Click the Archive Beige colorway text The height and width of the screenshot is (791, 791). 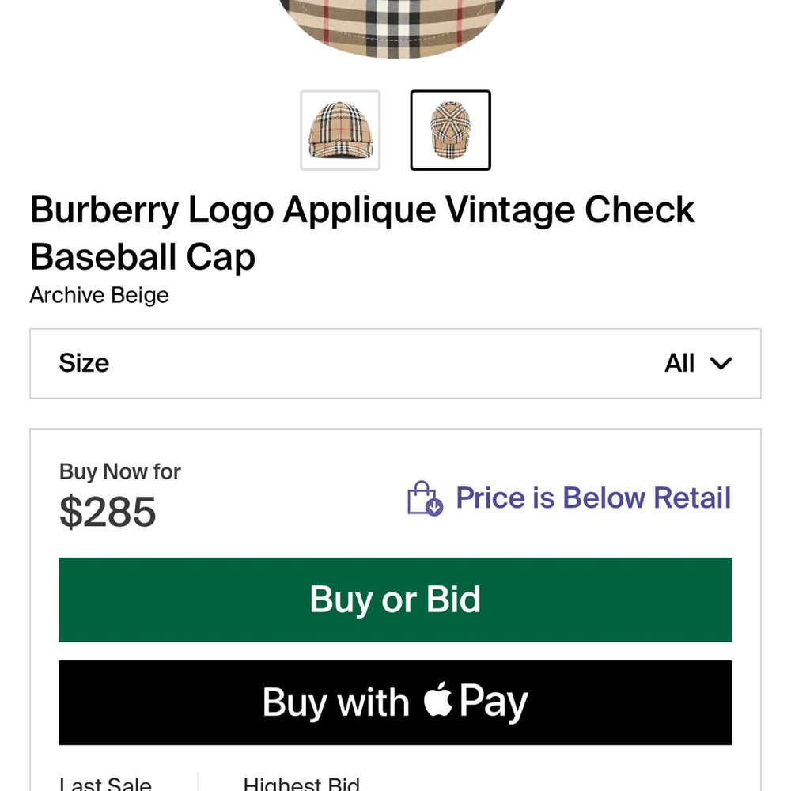(x=99, y=295)
